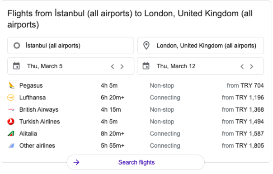
Task: Edit the İstanbul origin field
Action: (71, 46)
